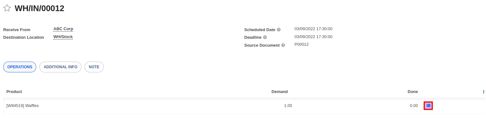Sort by the Done column header

click(413, 91)
